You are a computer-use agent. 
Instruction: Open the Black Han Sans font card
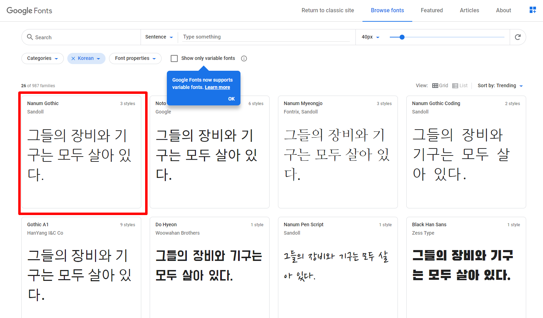click(466, 268)
